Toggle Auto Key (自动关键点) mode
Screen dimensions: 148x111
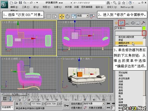[x=76, y=104]
